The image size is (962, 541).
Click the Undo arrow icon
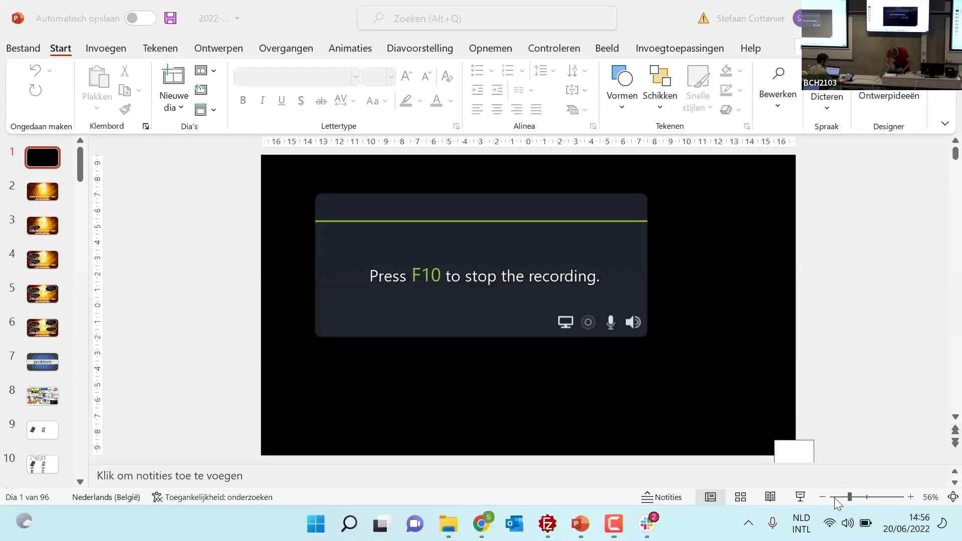click(35, 70)
